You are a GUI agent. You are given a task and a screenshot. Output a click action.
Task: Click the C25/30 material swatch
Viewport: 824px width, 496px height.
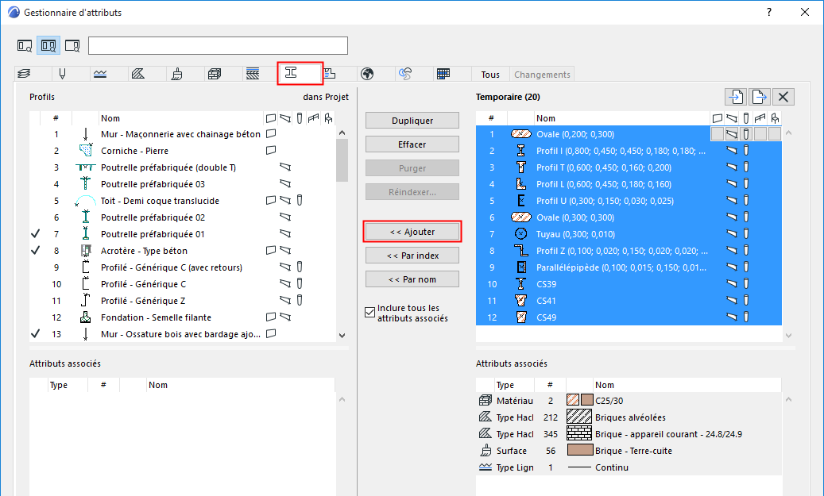point(579,400)
